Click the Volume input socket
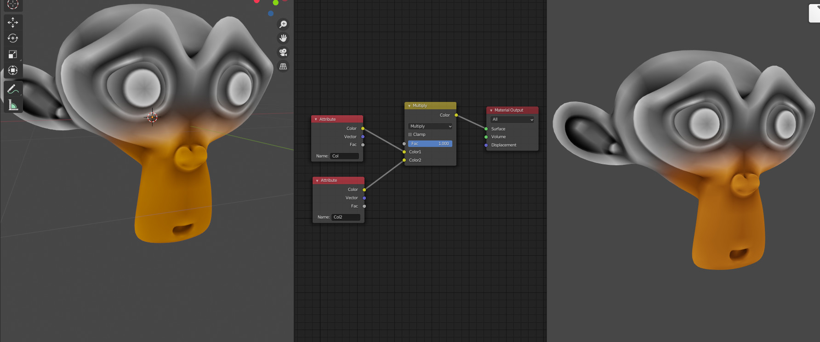This screenshot has width=820, height=342. tap(486, 137)
